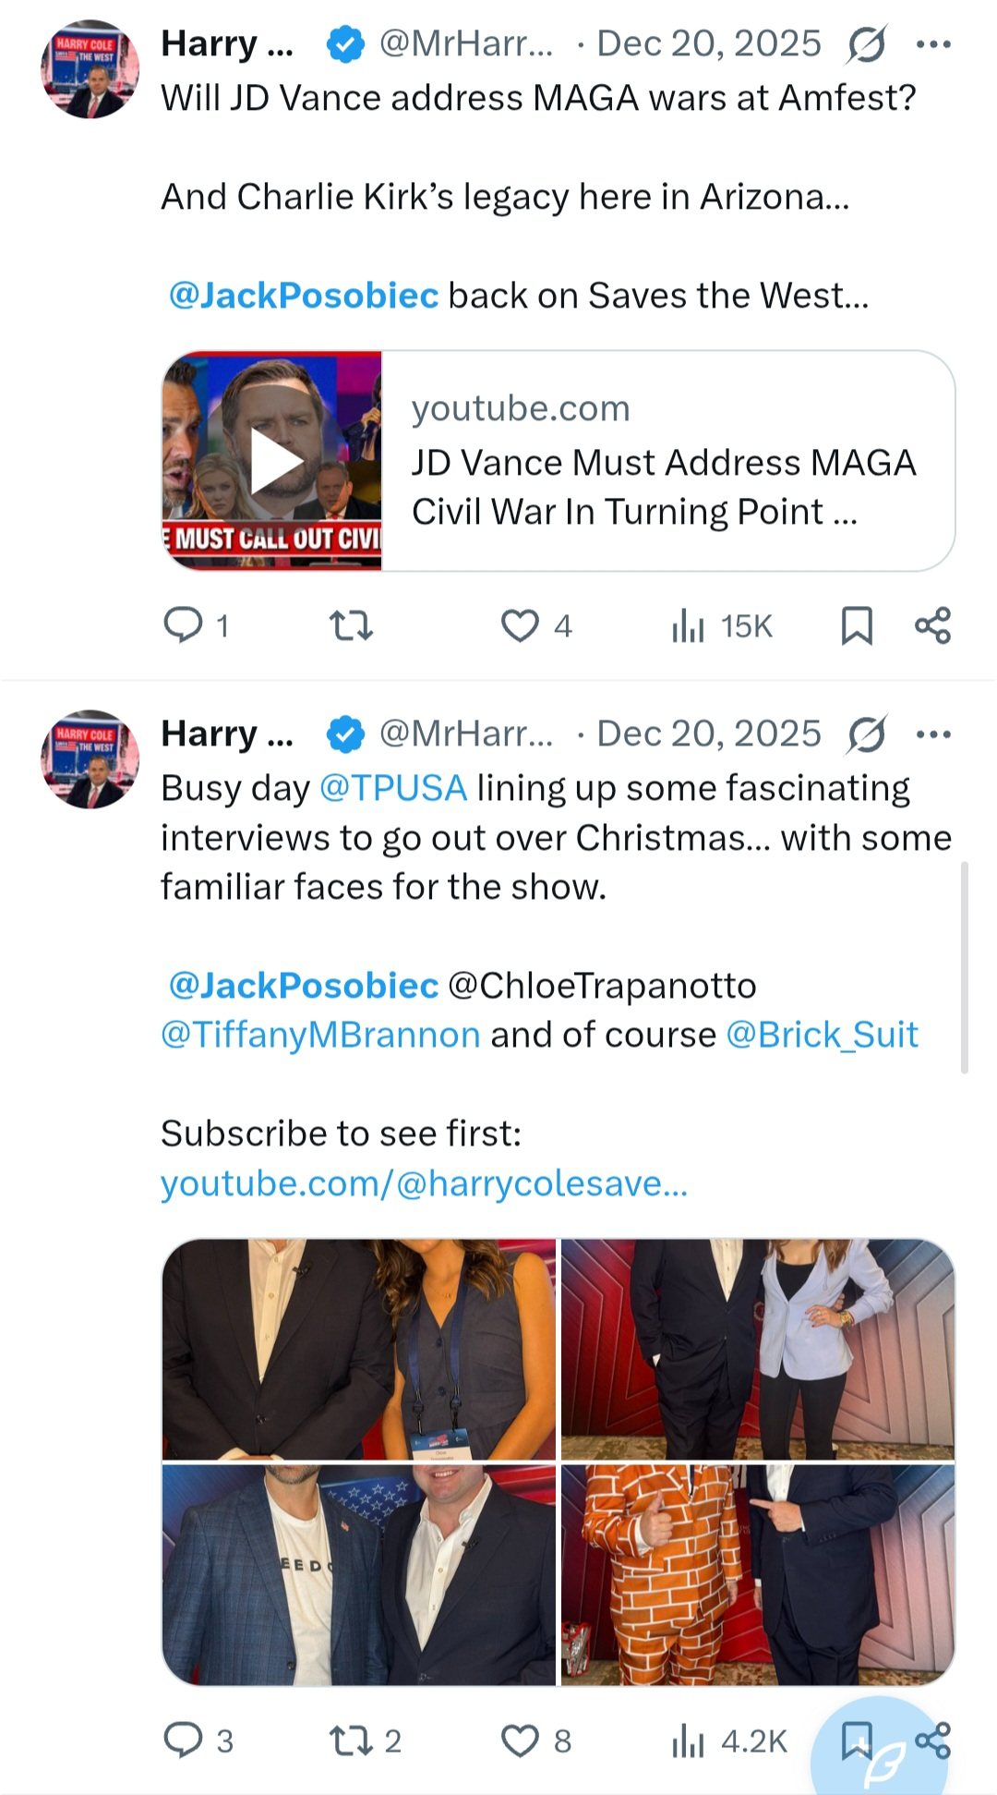Screen dimensions: 997x1795
Task: Open the harrycolesave YouTube channel link
Action: [424, 1183]
